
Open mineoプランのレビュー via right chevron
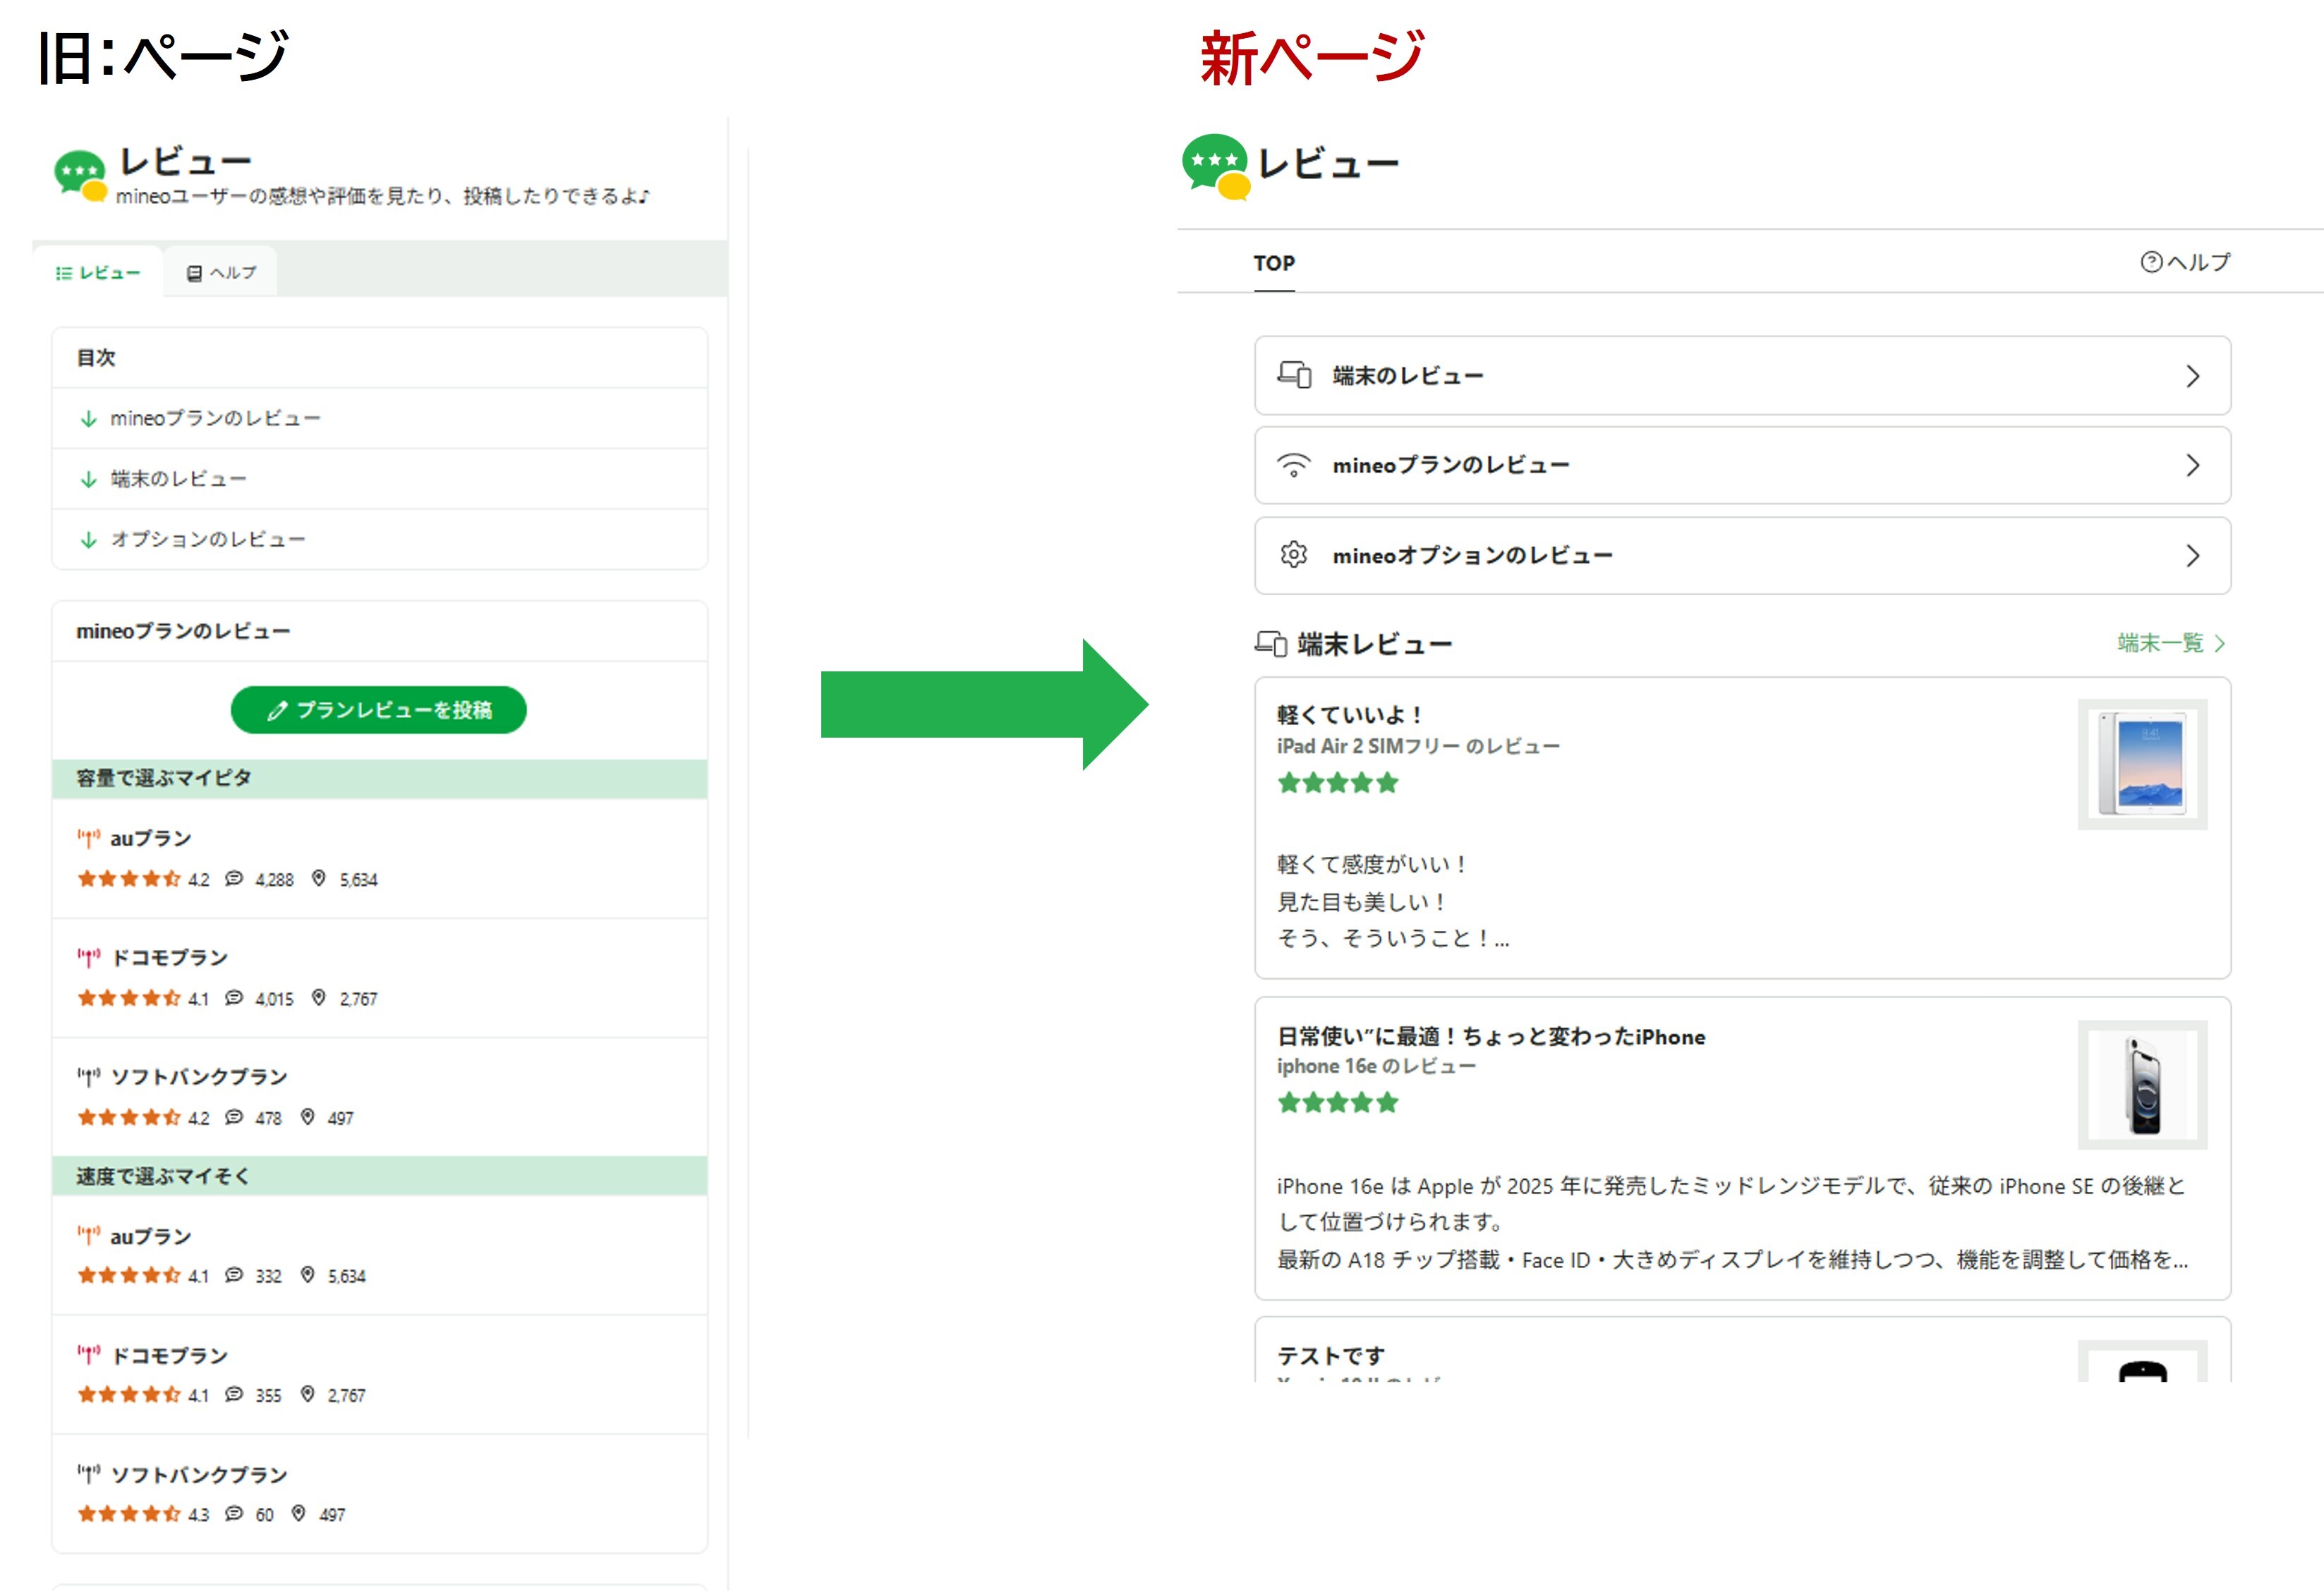2192,465
